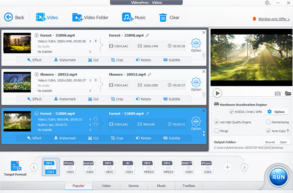Viewport: 293px width, 193px height.
Task: Show info for Forest - 53889.mp4
Action: (x=37, y=113)
